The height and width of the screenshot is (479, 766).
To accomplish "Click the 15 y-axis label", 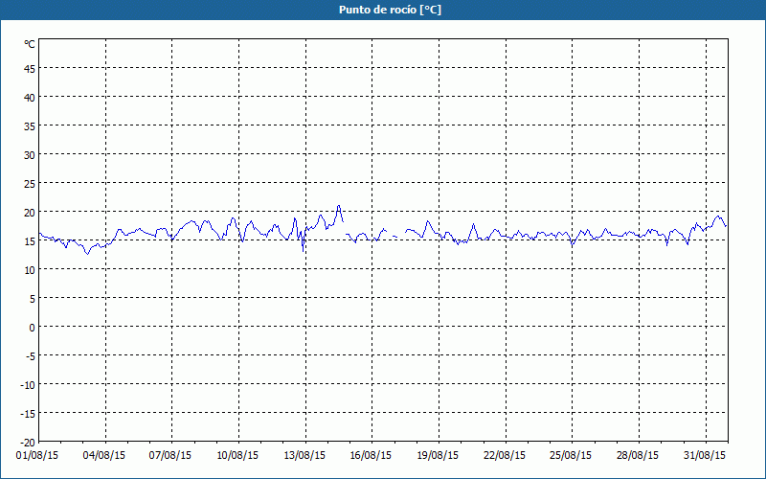I will tap(30, 241).
